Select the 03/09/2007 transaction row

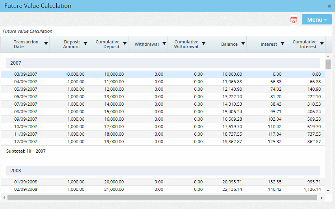point(25,74)
